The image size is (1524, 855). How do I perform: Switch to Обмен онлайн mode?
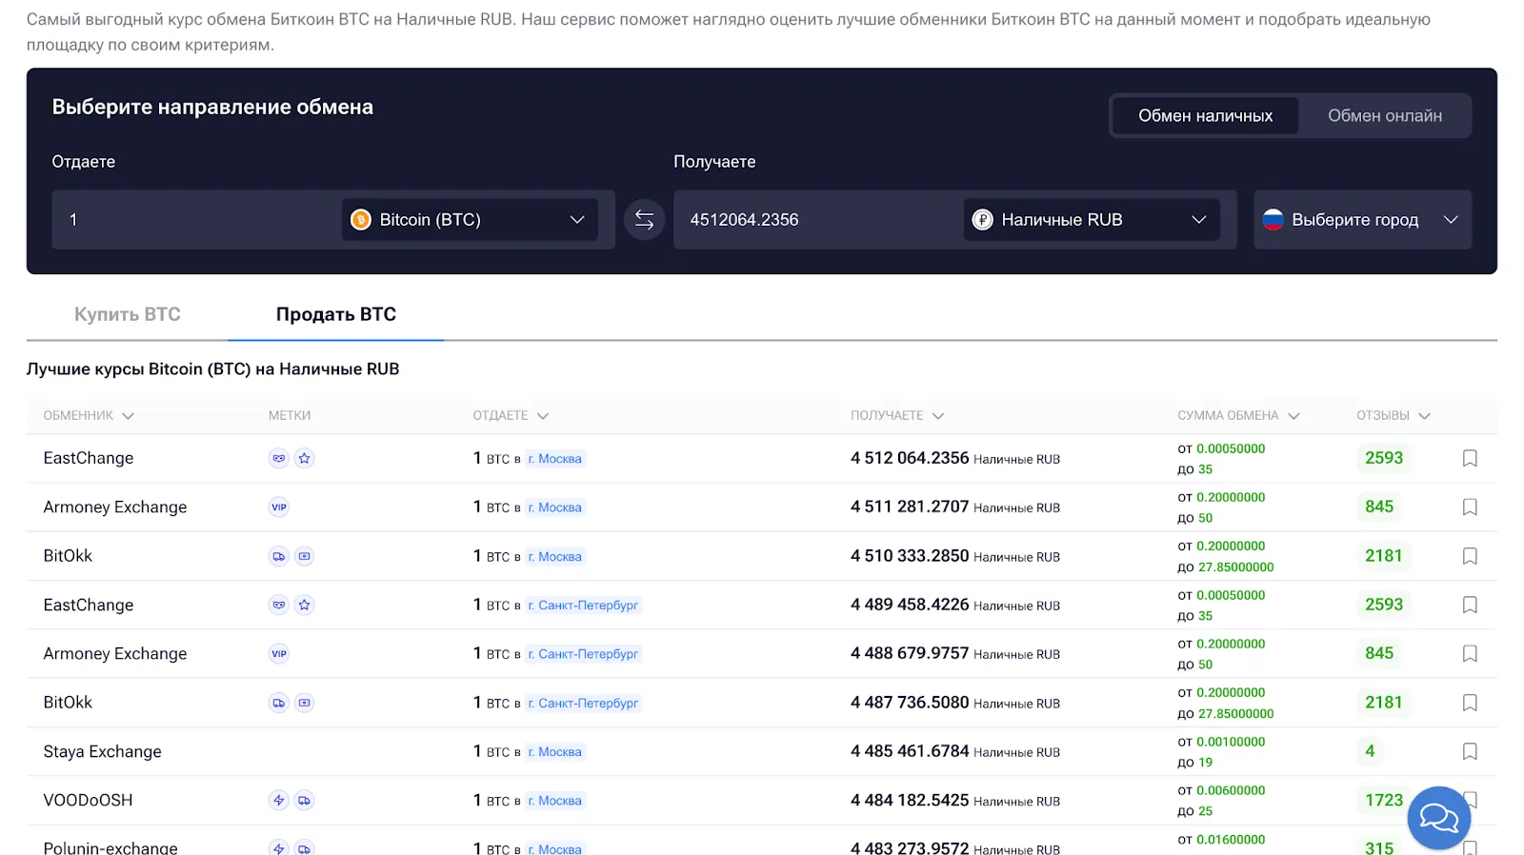[1384, 116]
